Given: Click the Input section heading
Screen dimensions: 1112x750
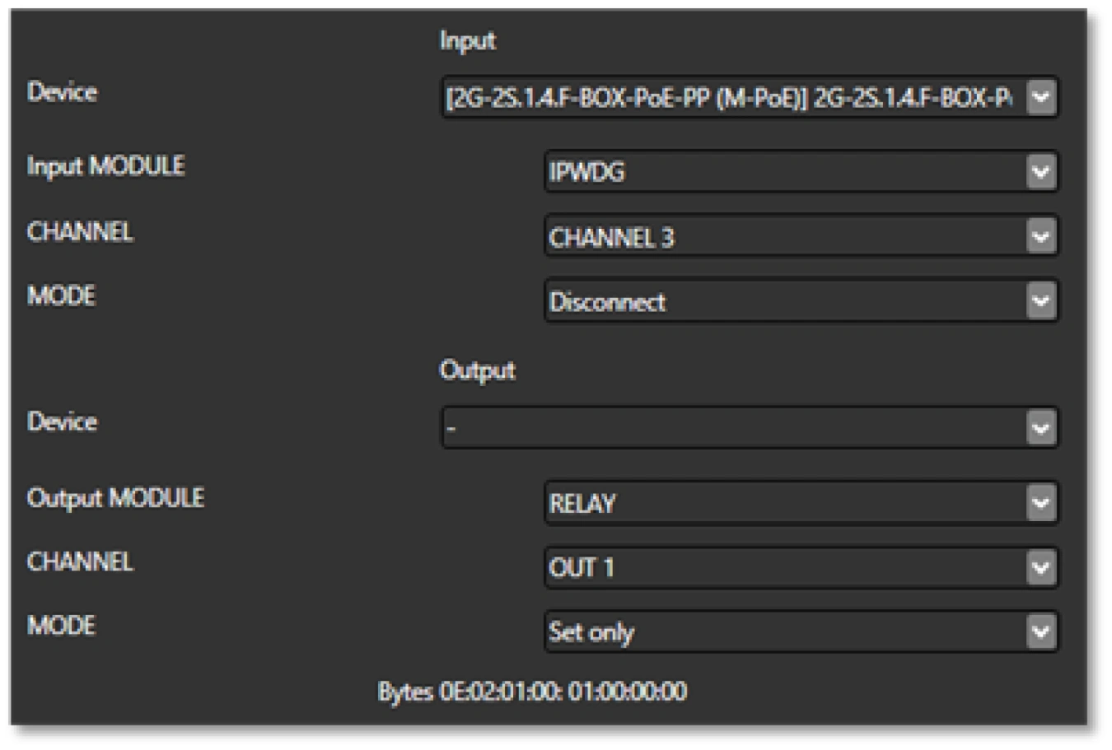Looking at the screenshot, I should coord(467,40).
